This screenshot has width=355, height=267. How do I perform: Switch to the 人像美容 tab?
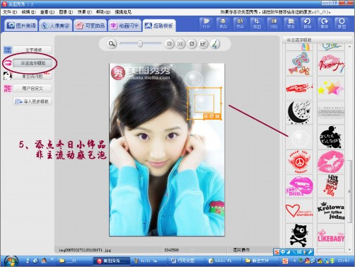tap(56, 25)
